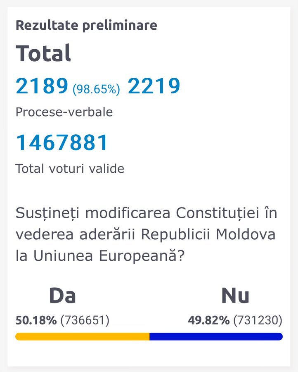Click the word "Susțineți" in the question

tap(45, 214)
